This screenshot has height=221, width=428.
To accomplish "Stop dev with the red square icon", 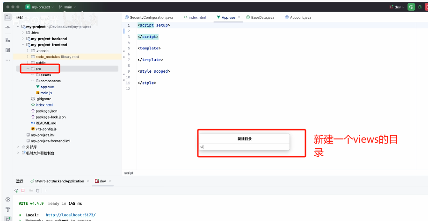I will 23,191.
